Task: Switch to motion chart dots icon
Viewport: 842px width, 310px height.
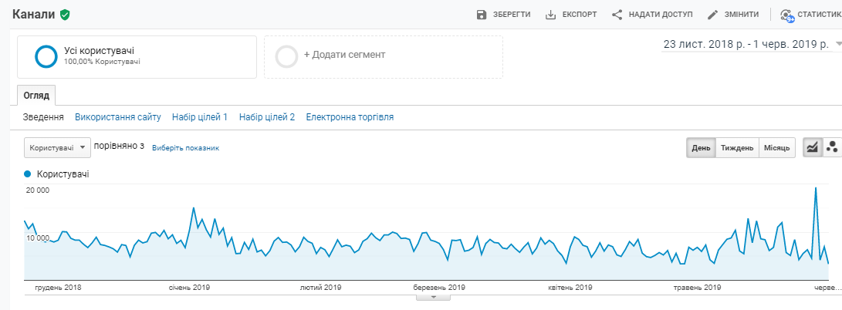Action: (832, 147)
